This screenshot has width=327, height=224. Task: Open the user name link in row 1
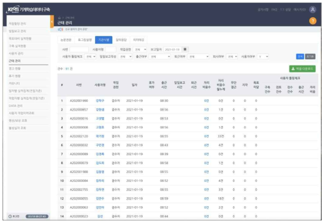click(x=100, y=100)
